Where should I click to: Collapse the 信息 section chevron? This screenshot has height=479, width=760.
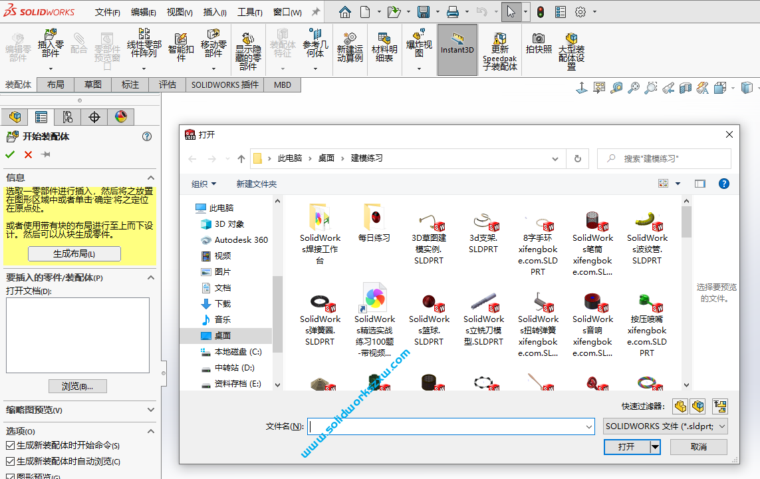pos(151,178)
